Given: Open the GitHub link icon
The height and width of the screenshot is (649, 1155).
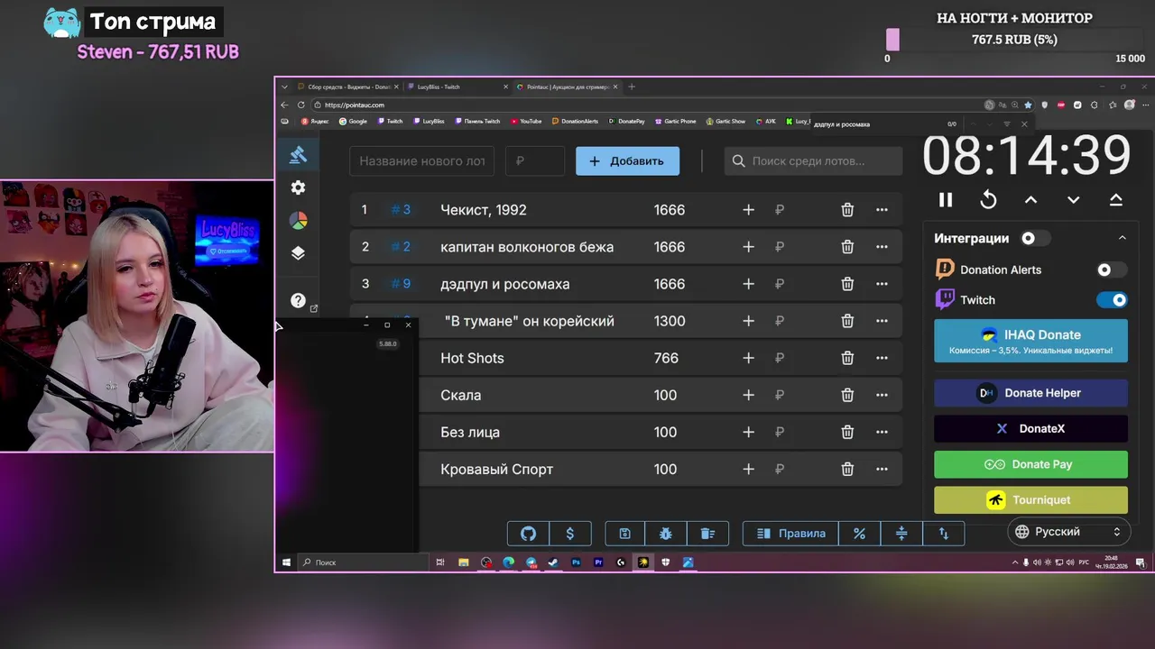Looking at the screenshot, I should [528, 534].
